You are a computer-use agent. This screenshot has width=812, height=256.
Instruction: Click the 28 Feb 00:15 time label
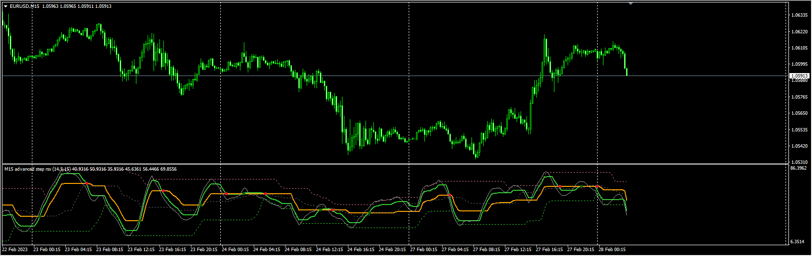pos(612,250)
